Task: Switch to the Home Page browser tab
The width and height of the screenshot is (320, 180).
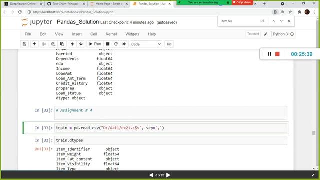Action: (x=109, y=4)
